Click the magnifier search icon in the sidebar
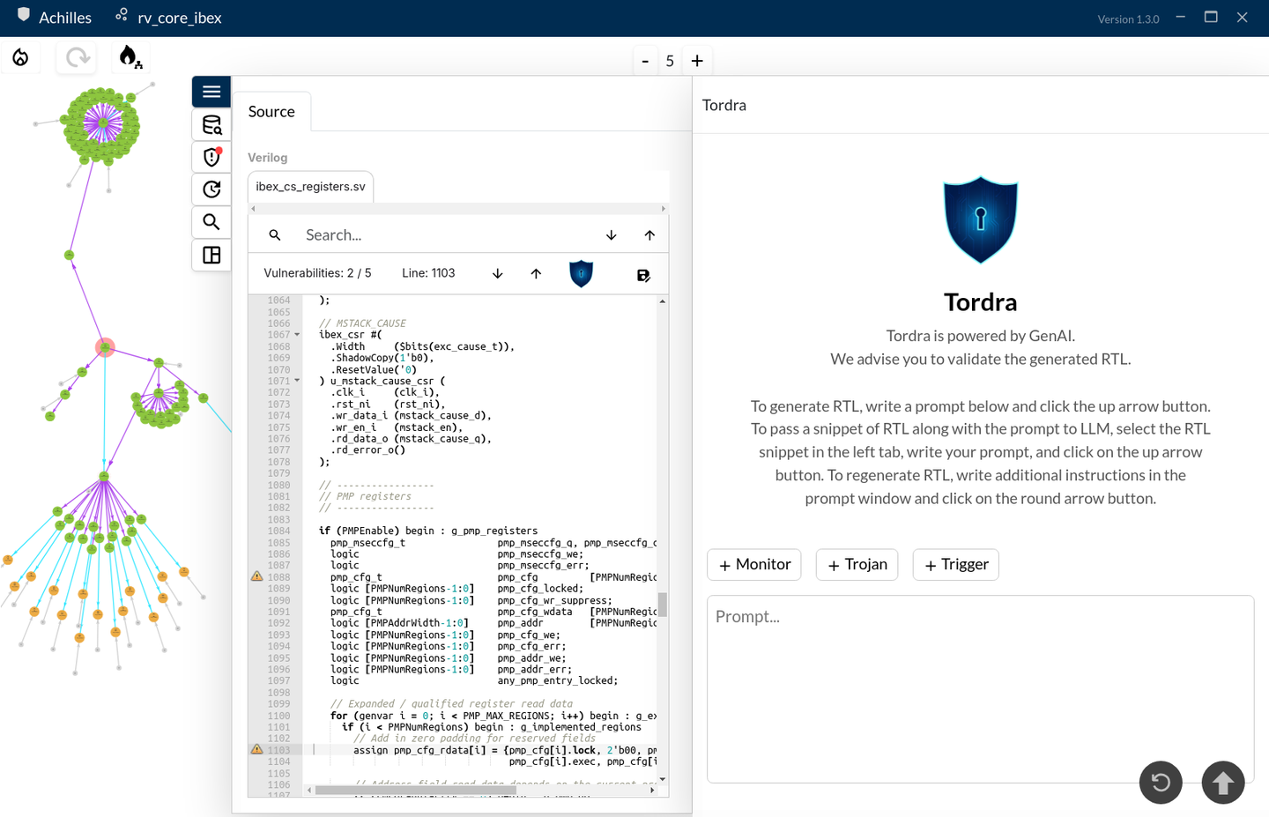The image size is (1269, 817). tap(211, 222)
